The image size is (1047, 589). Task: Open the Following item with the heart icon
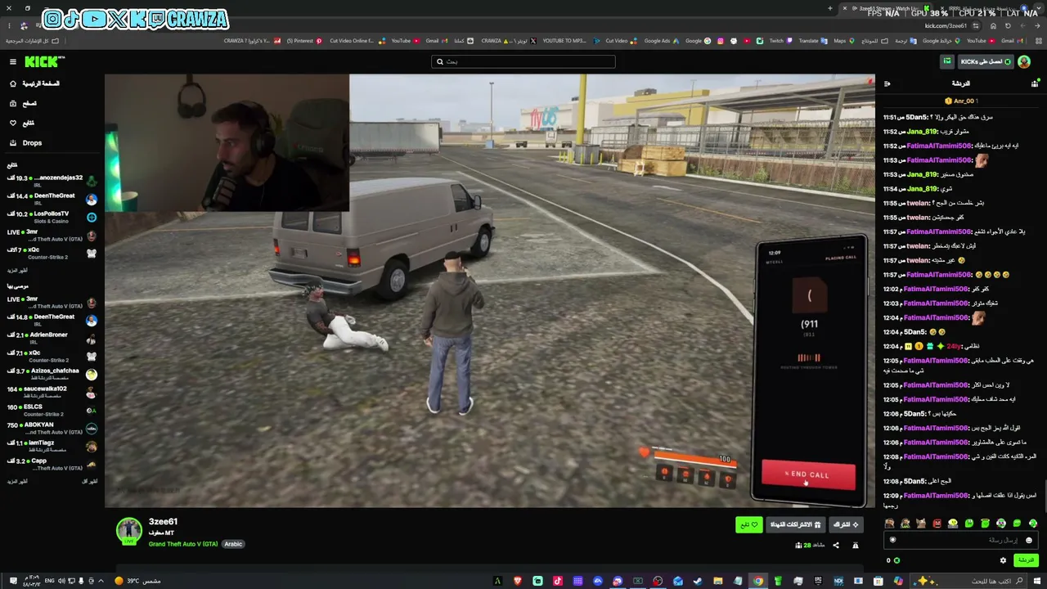[x=23, y=123]
